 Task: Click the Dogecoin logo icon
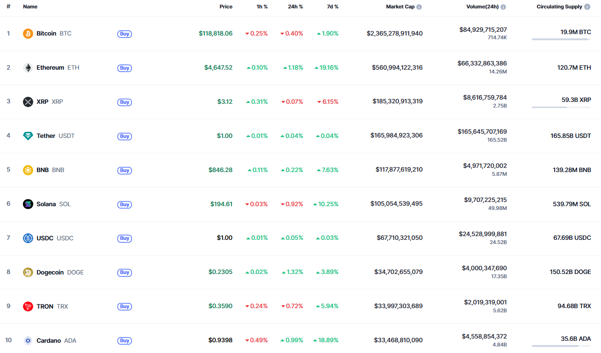point(28,273)
